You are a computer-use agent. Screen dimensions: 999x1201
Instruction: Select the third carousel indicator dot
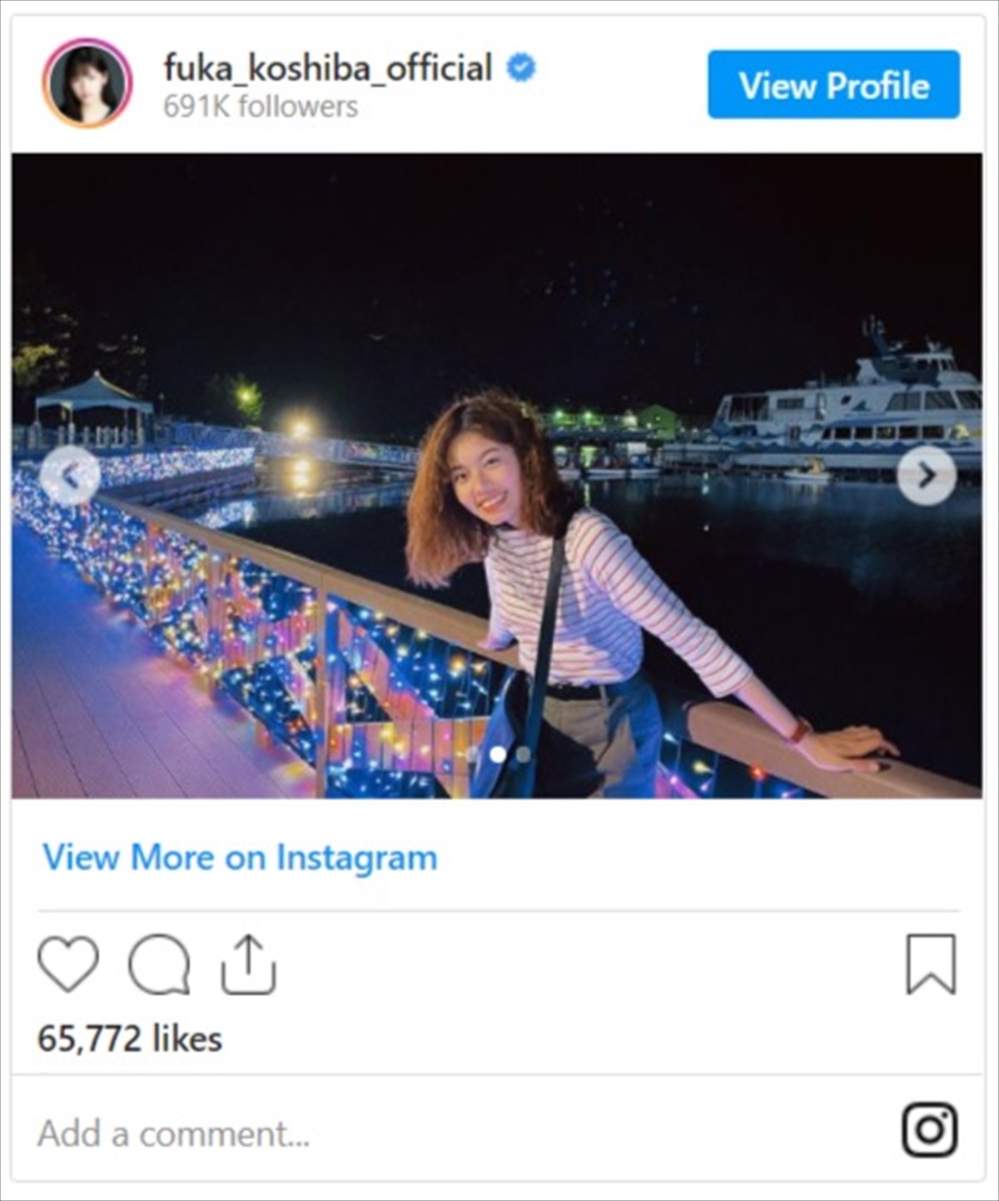(523, 755)
